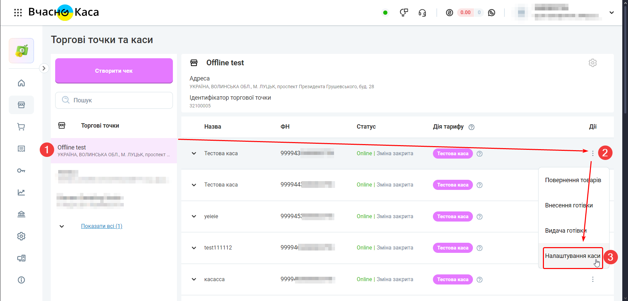Focus the Пошук search field

114,100
